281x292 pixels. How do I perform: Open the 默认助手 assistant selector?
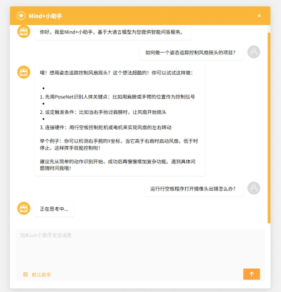point(41,275)
